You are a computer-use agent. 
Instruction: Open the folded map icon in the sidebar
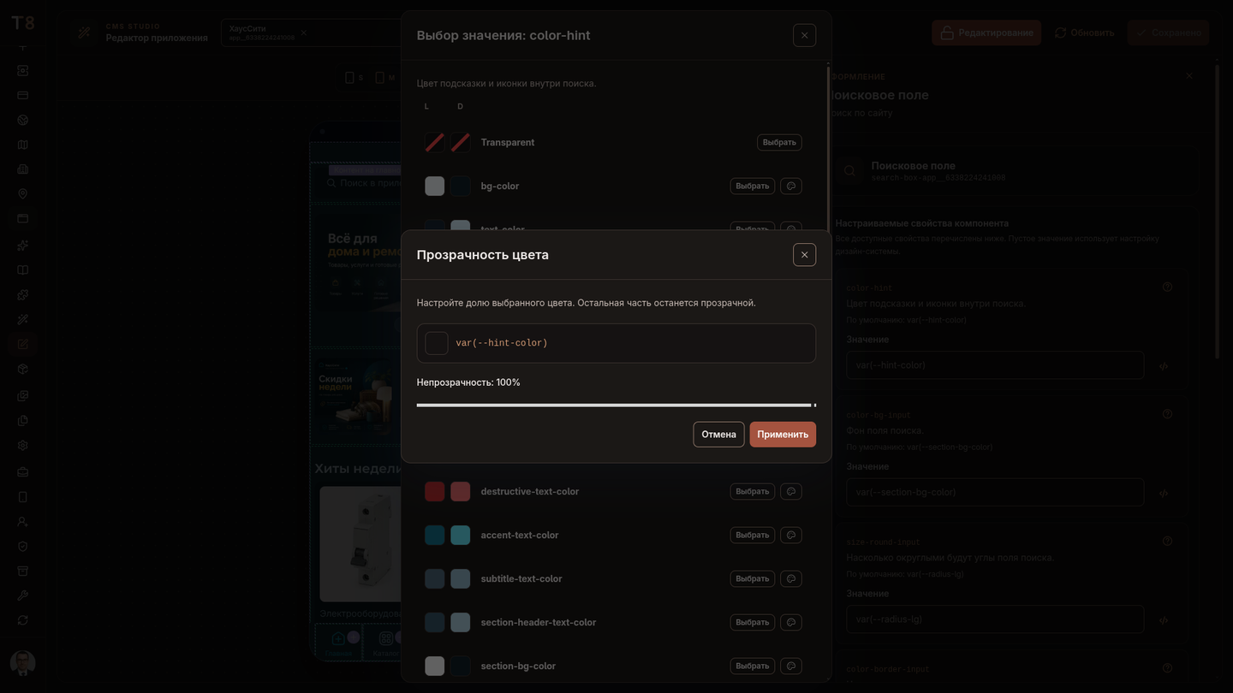pyautogui.click(x=23, y=145)
